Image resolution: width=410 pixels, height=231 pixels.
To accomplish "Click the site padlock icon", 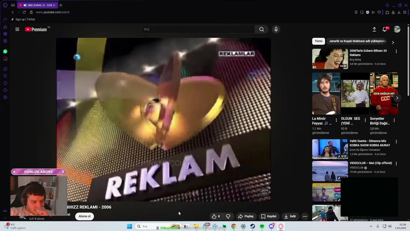I will pos(31,12).
